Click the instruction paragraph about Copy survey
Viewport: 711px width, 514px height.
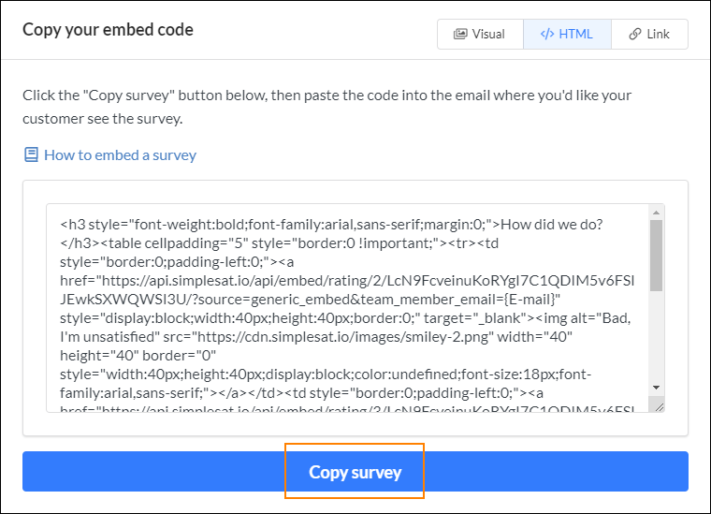(326, 107)
